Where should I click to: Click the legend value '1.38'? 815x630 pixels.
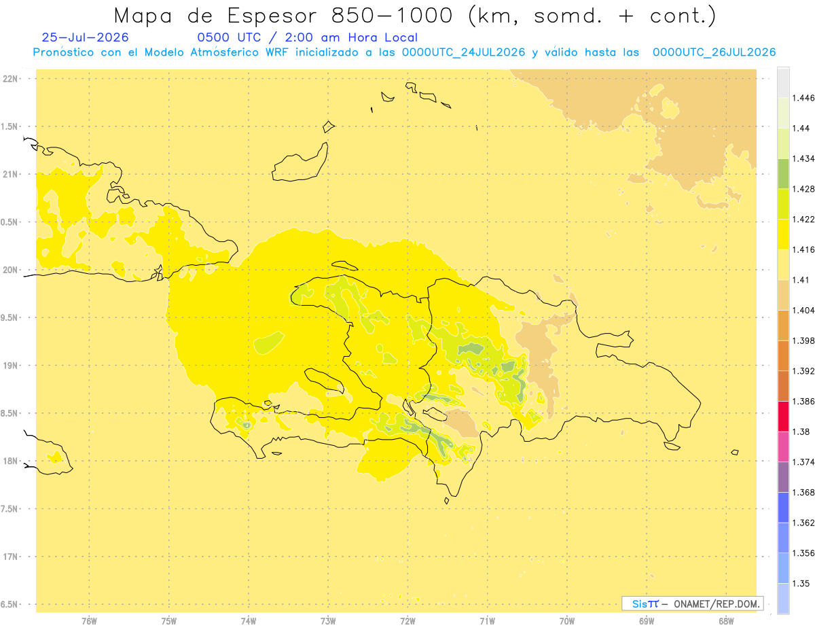[x=801, y=432]
